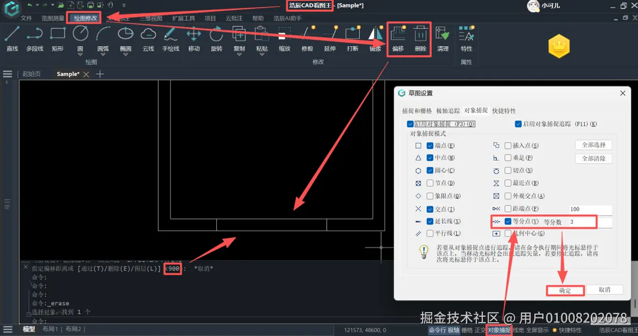Enable the 节点 node snap
This screenshot has height=336, width=638.
430,183
